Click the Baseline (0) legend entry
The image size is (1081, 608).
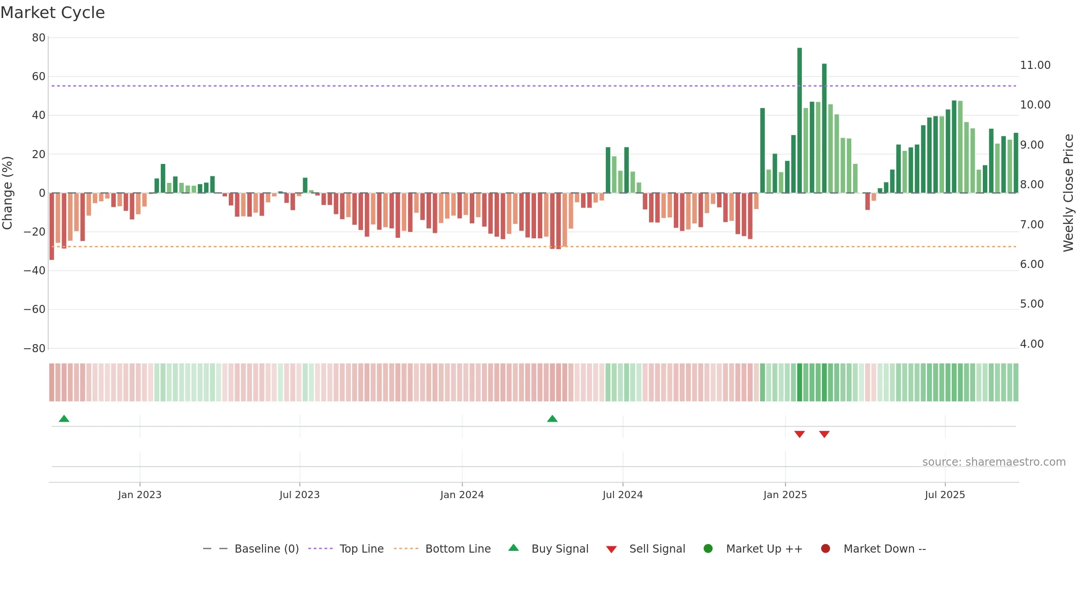[251, 549]
